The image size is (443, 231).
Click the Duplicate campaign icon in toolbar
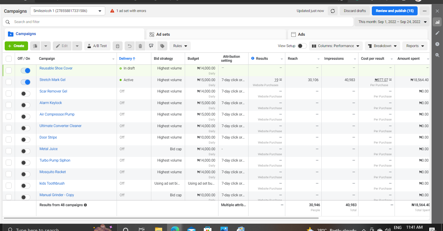(x=35, y=46)
